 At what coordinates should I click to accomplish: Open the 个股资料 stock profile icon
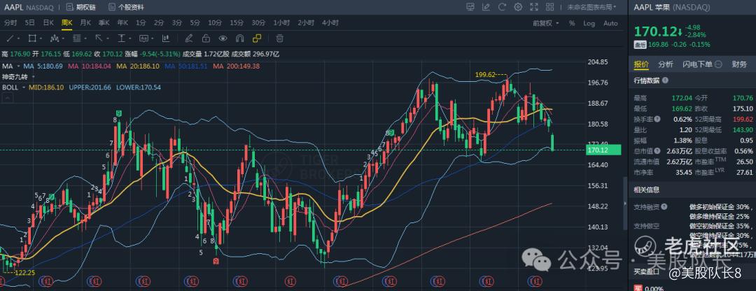click(x=111, y=7)
